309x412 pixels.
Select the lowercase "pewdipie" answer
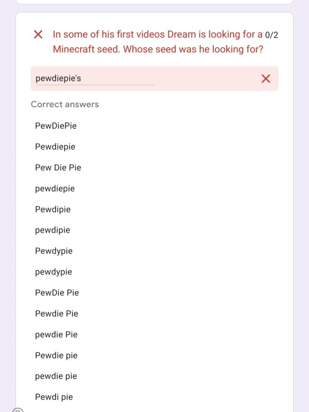coord(53,230)
